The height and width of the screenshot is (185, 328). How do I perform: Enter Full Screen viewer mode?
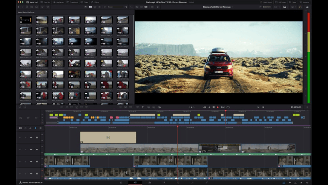280,2
